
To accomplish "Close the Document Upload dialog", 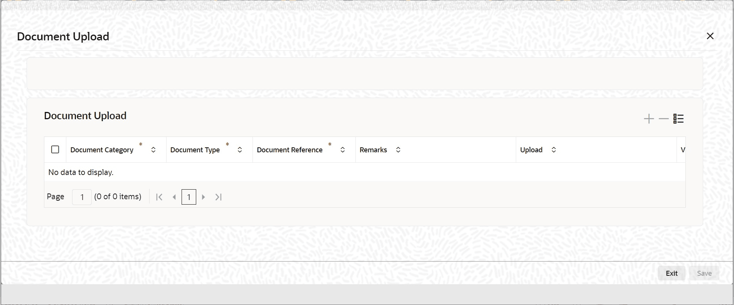I will [x=710, y=36].
